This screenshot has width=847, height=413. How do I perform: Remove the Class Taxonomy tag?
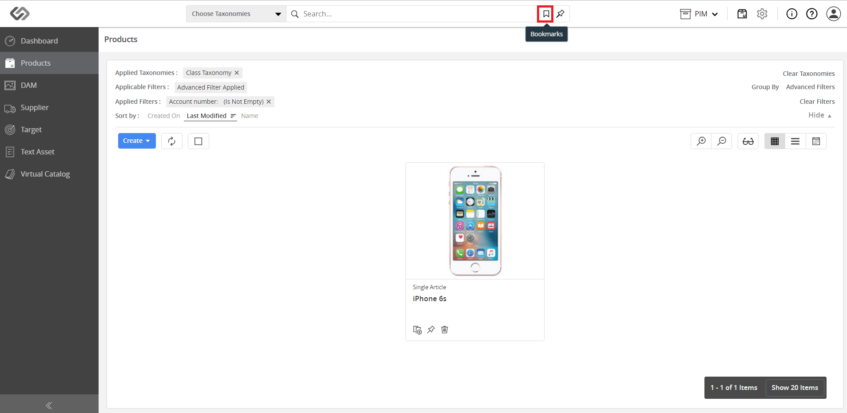(237, 73)
